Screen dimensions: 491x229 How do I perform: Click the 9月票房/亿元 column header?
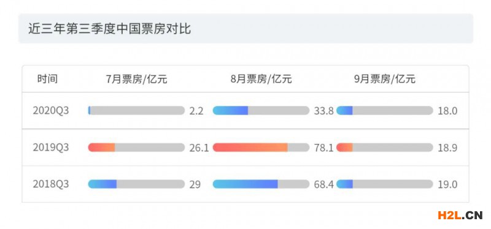pyautogui.click(x=385, y=79)
